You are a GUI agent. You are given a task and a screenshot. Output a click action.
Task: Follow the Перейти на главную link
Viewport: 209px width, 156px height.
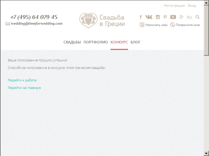24,88
